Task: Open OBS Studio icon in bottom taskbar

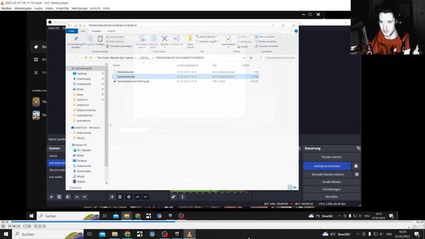Action: click(x=165, y=234)
